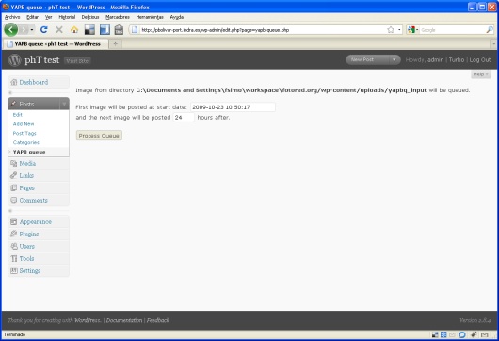Screen dimensions: 499x341
Task: Open the Archivo menu
Action: click(12, 17)
